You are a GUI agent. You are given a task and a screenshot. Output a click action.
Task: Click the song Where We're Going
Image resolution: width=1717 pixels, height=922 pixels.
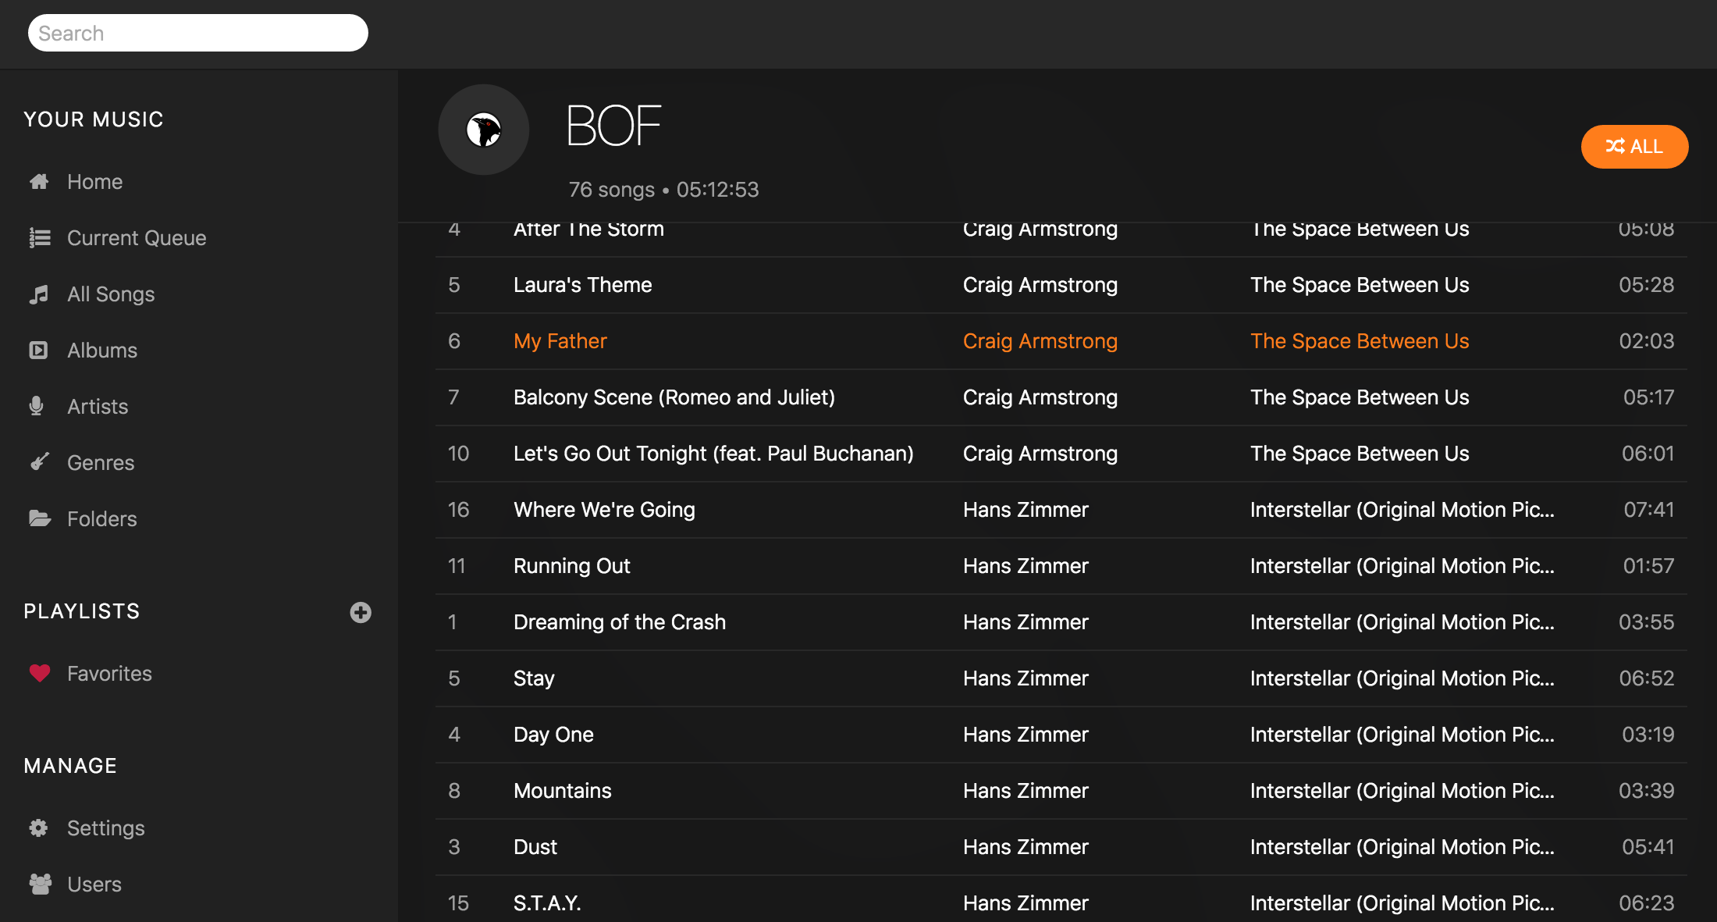(x=604, y=510)
